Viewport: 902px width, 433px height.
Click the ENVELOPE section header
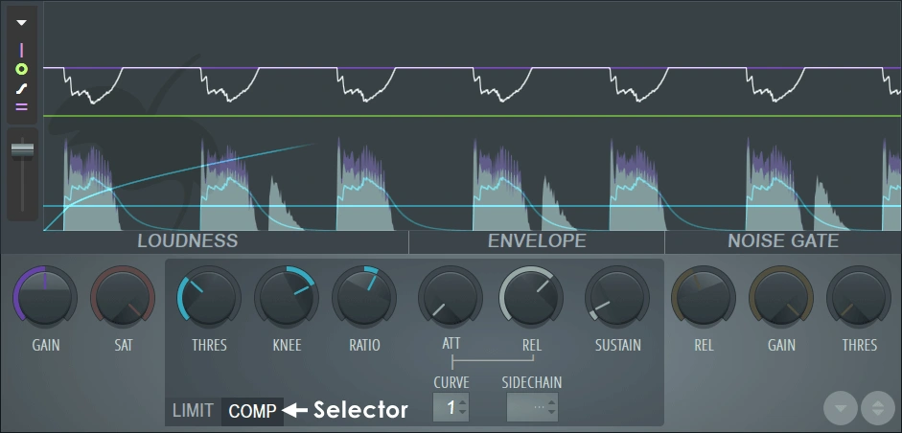coord(537,241)
